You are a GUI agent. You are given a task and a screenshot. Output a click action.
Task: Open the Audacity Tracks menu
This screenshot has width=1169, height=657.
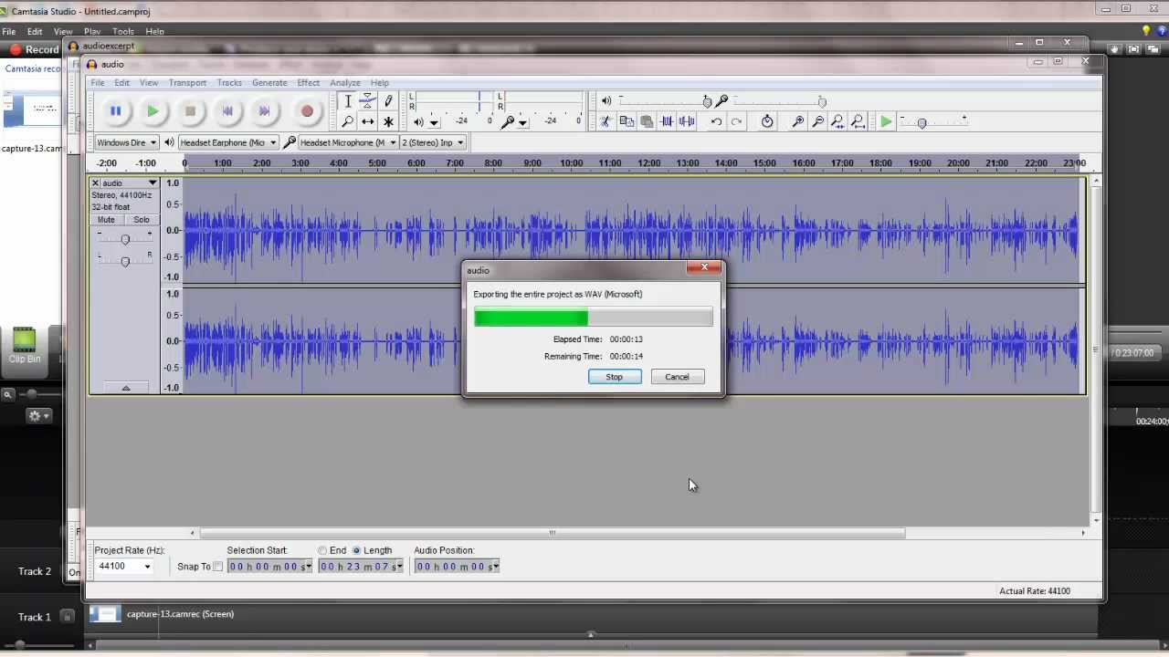(229, 83)
